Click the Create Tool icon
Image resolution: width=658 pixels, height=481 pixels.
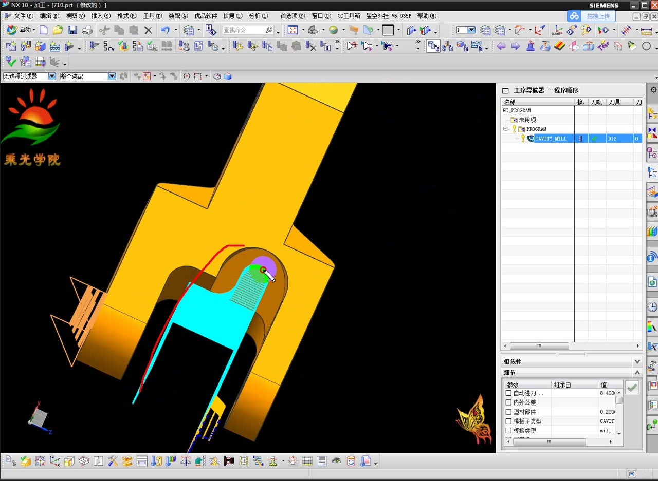pyautogui.click(x=25, y=46)
